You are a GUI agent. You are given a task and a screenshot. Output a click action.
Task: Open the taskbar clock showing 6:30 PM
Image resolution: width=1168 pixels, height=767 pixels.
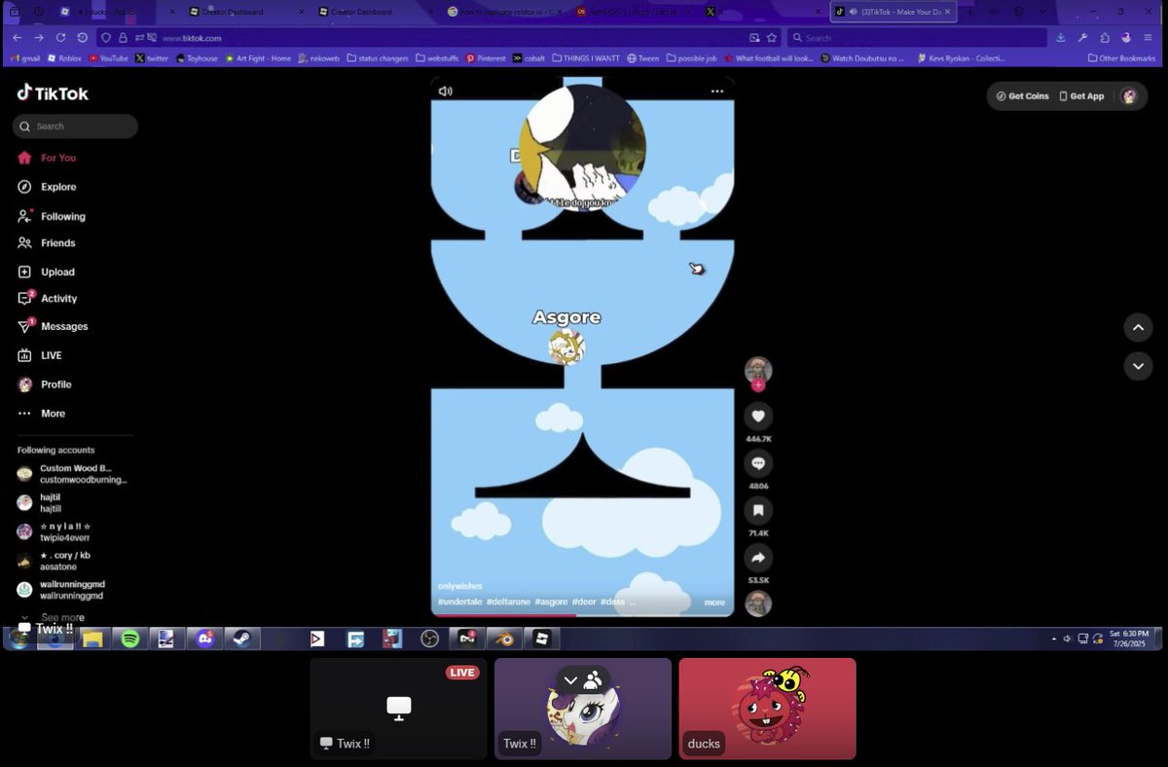(1129, 639)
